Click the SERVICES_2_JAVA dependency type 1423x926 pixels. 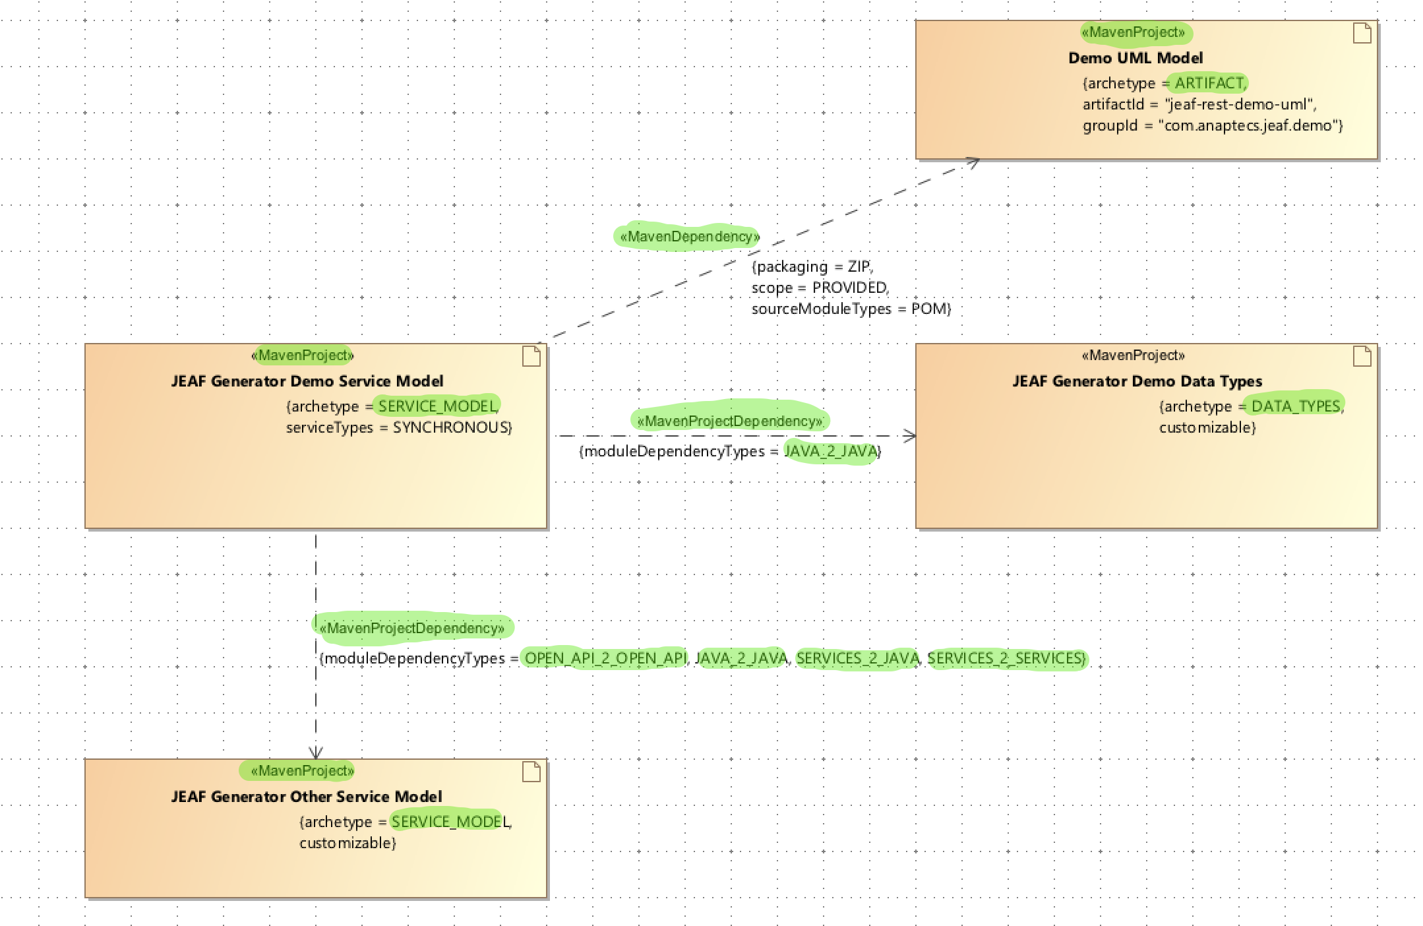(x=857, y=658)
